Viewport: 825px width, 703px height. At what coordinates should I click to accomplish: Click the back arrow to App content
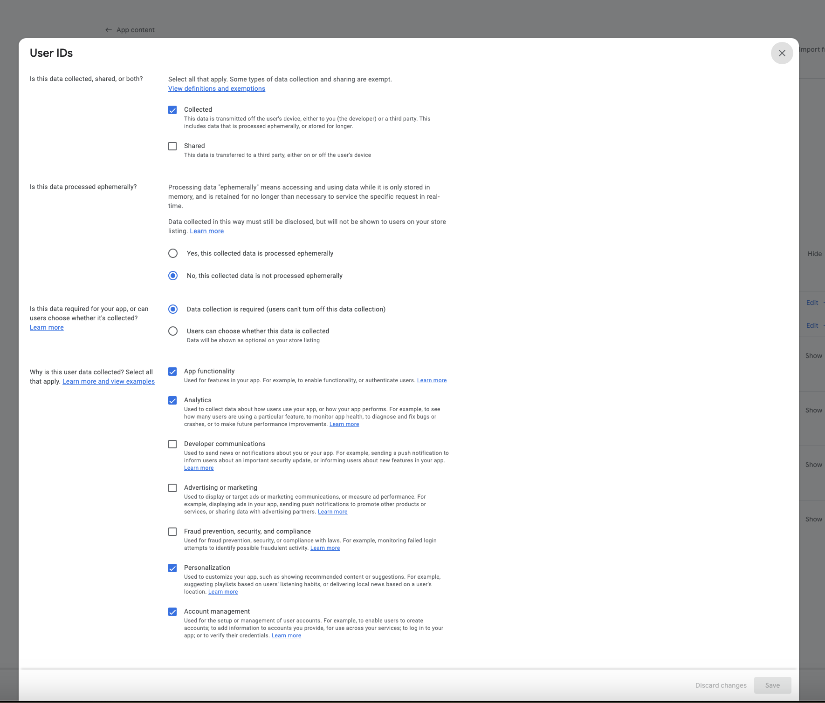click(x=108, y=29)
